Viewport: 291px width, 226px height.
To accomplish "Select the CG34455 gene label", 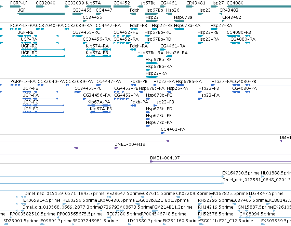I will pos(82,10).
